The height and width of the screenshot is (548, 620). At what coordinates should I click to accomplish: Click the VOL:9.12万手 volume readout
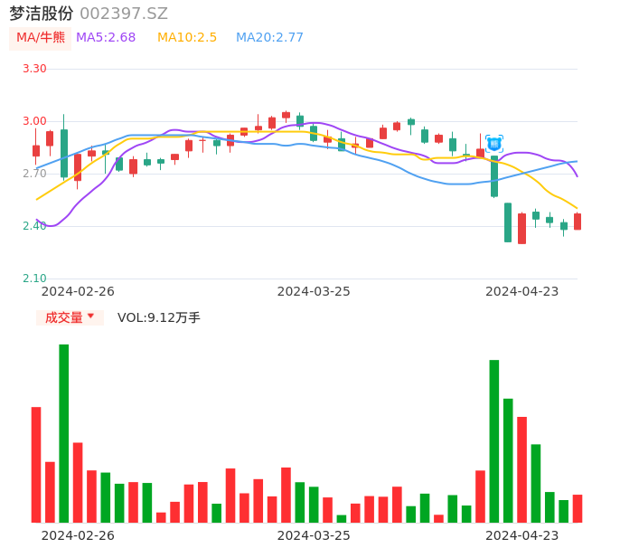(159, 317)
